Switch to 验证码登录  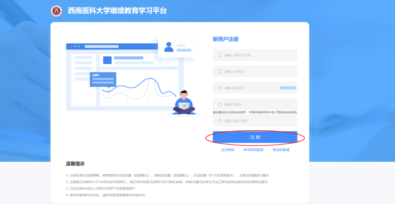pyautogui.click(x=281, y=150)
